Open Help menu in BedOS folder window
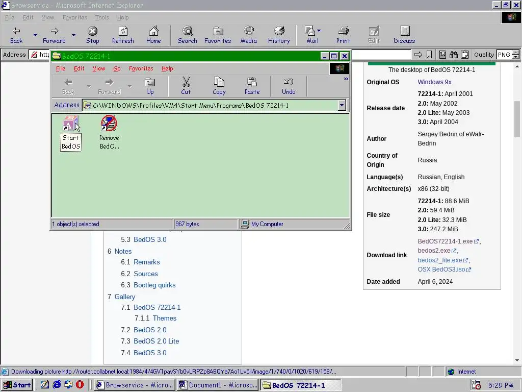Screen dimensions: 522x392 pos(167,68)
